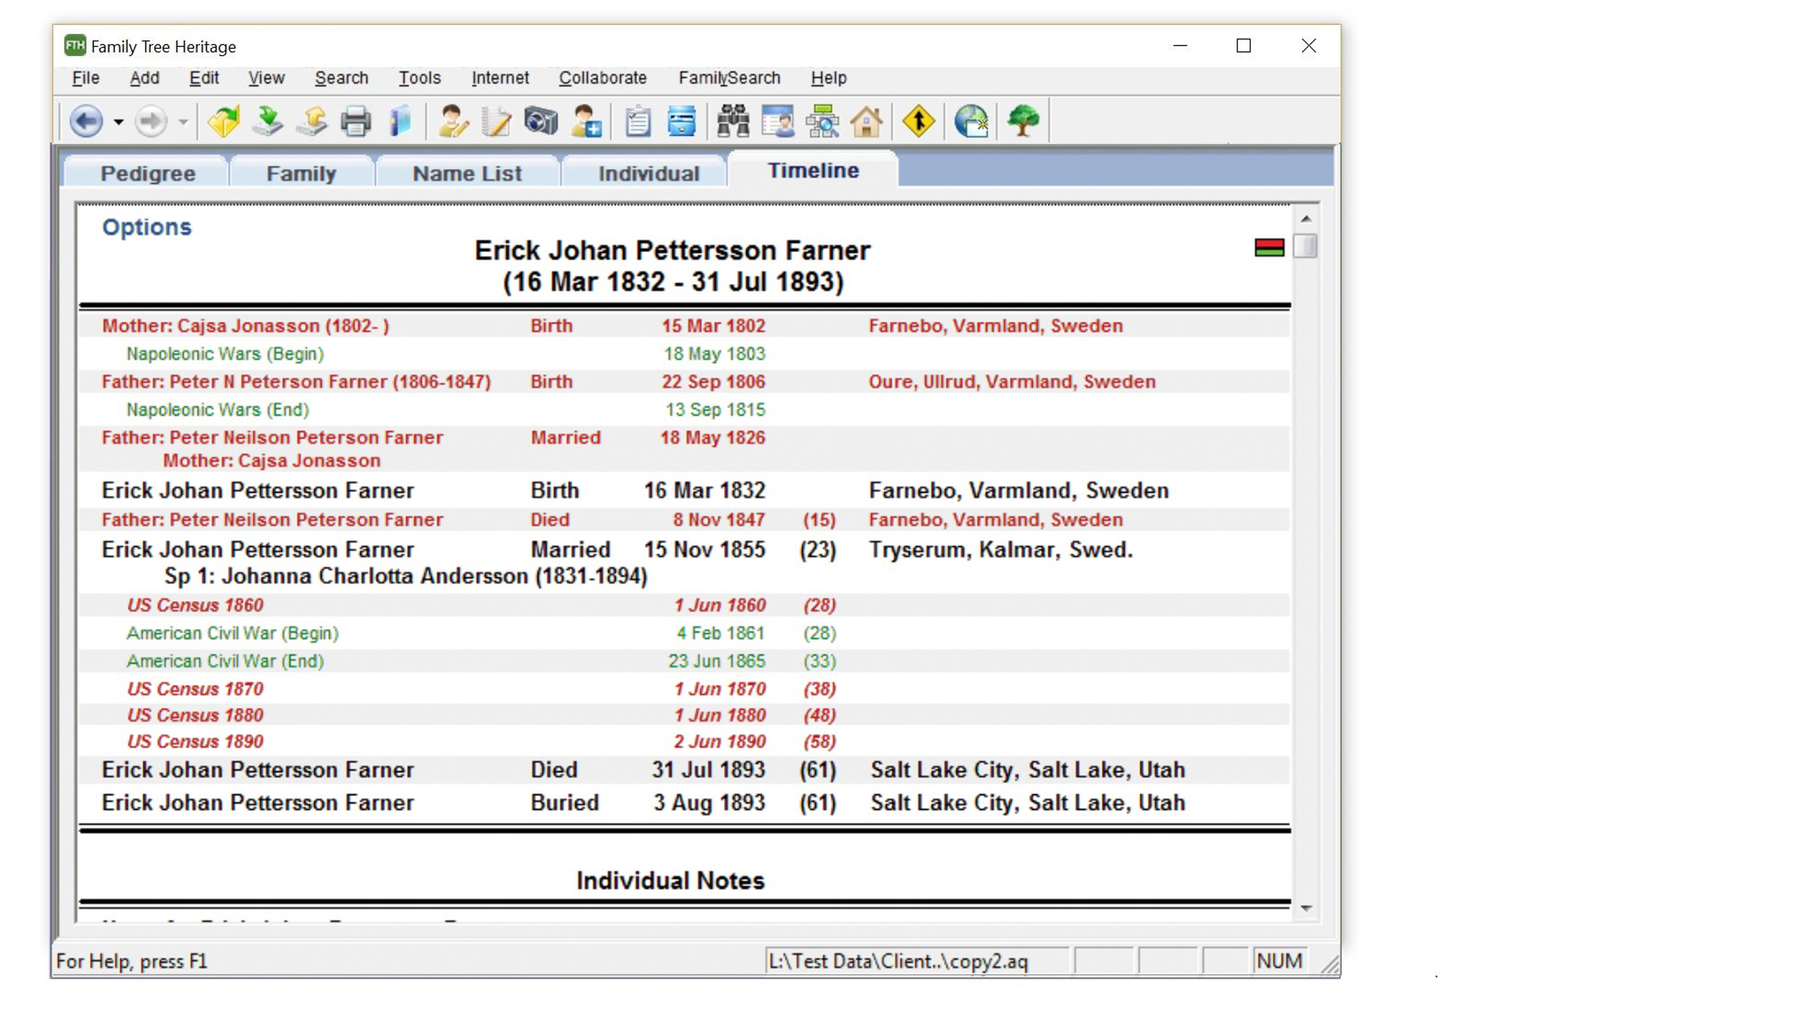
Task: Open the search binoculars tool
Action: click(731, 121)
